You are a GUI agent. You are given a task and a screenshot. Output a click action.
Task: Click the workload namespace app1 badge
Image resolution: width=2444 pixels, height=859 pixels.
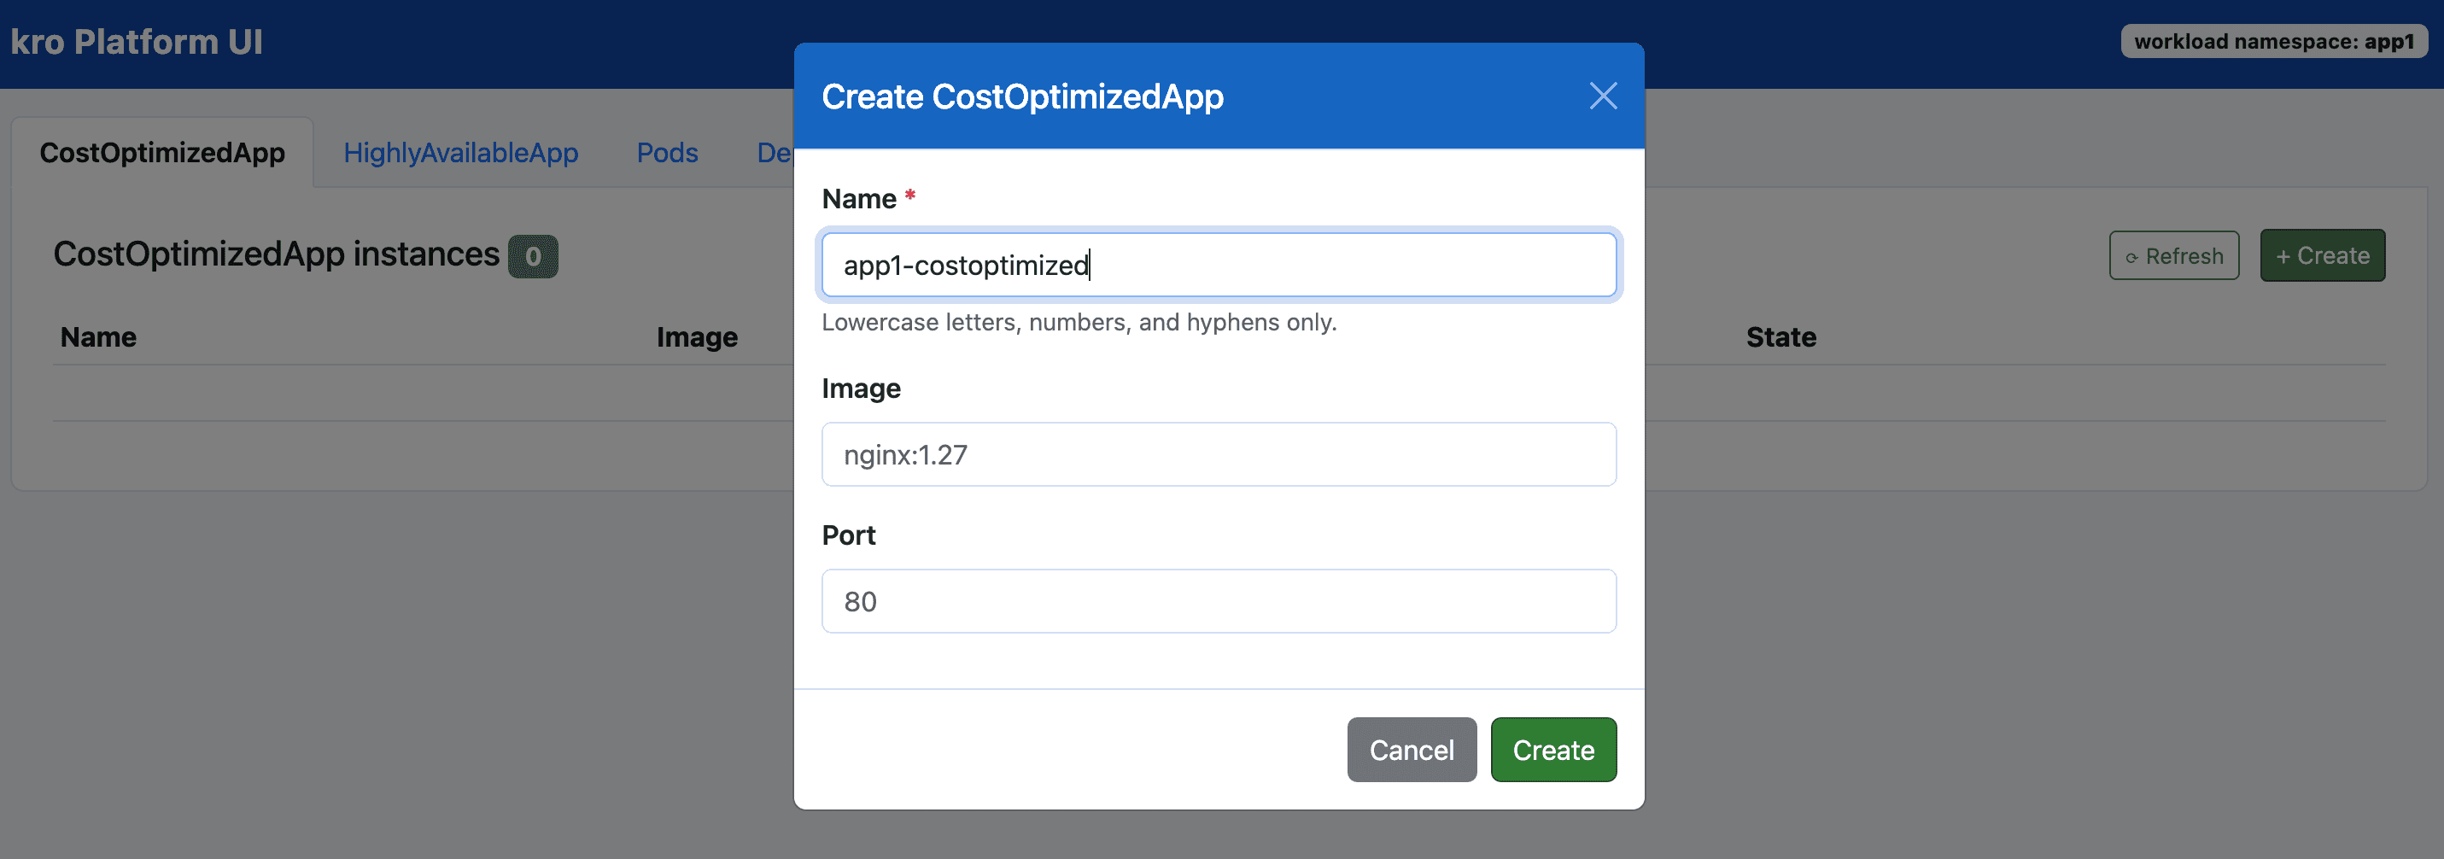pyautogui.click(x=2273, y=42)
